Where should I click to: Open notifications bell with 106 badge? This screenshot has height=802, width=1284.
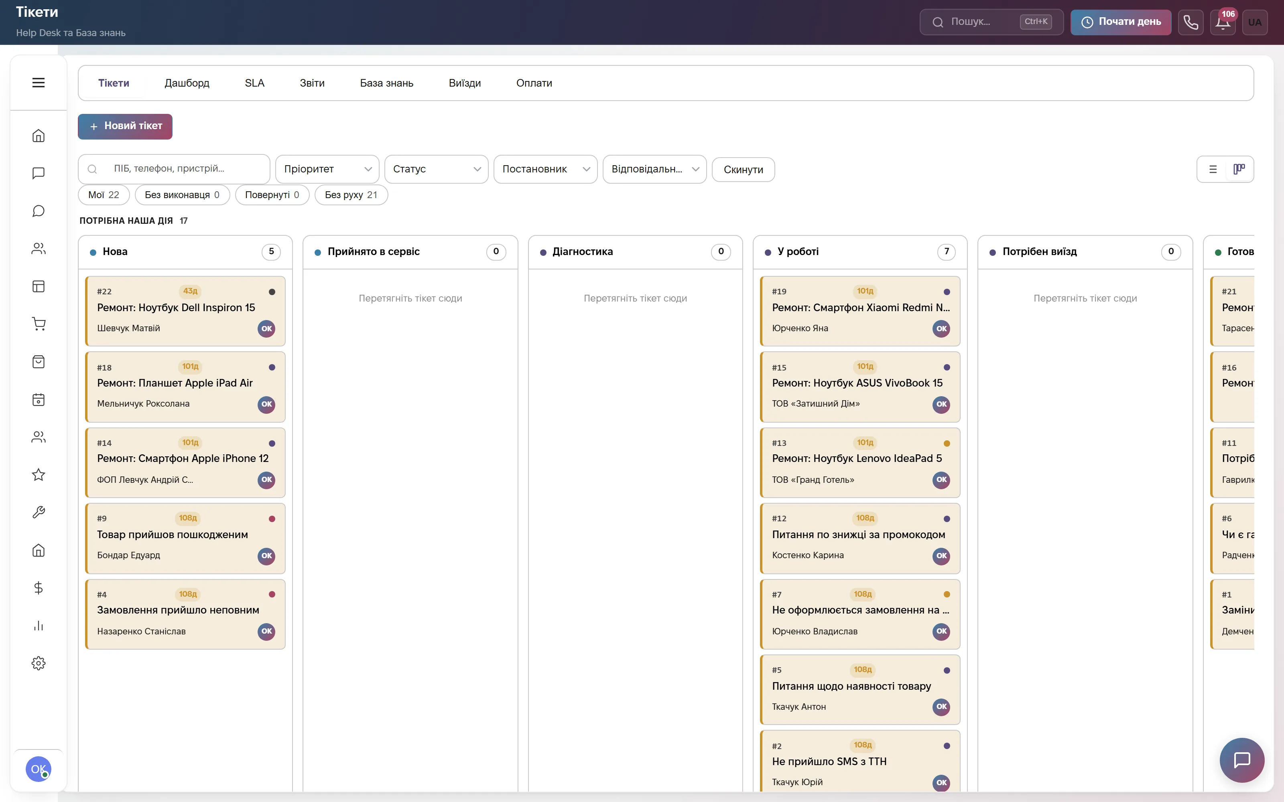1223,22
